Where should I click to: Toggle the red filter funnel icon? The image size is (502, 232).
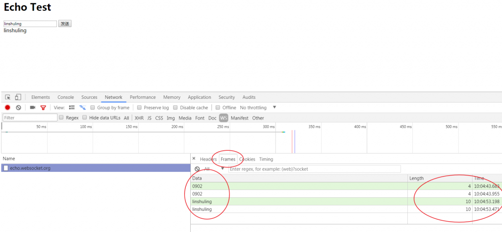point(43,108)
